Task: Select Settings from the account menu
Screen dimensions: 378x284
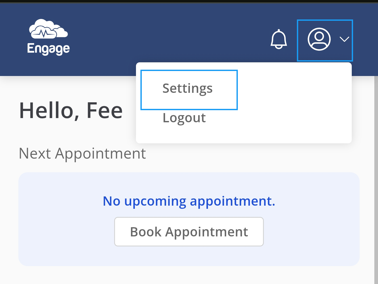Action: (187, 89)
